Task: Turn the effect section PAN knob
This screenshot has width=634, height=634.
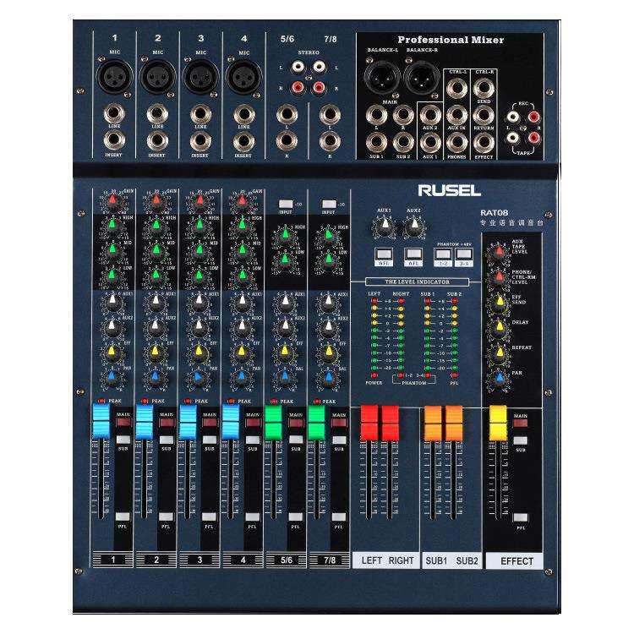Action: (500, 378)
